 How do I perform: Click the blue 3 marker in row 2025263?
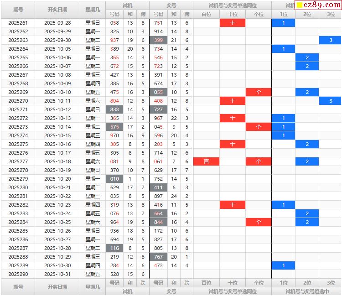coord(331,40)
